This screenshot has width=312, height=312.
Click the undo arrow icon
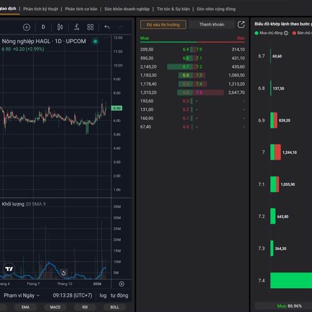[107, 27]
